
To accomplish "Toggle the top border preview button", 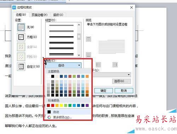I will pyautogui.click(x=88, y=39).
